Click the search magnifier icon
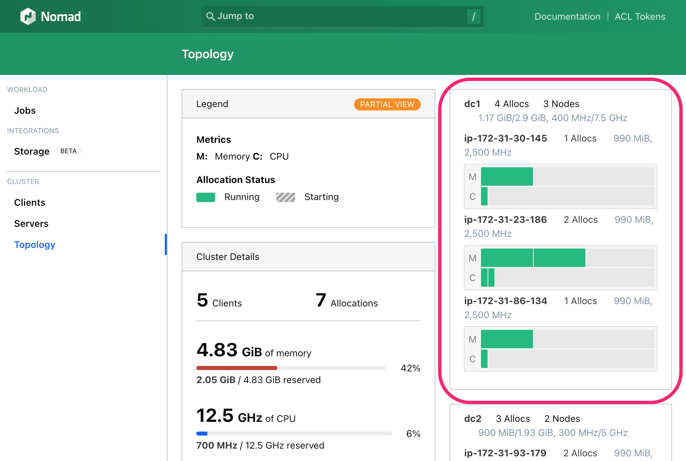This screenshot has height=461, width=686. [x=210, y=16]
